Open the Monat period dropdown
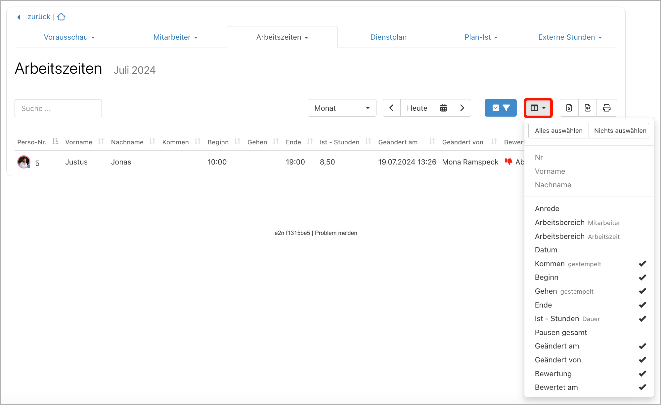This screenshot has height=405, width=661. click(x=342, y=108)
